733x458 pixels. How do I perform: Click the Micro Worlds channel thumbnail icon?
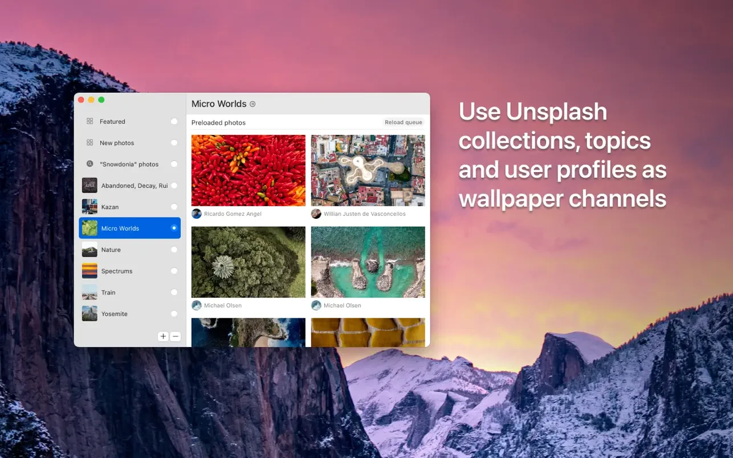(89, 228)
